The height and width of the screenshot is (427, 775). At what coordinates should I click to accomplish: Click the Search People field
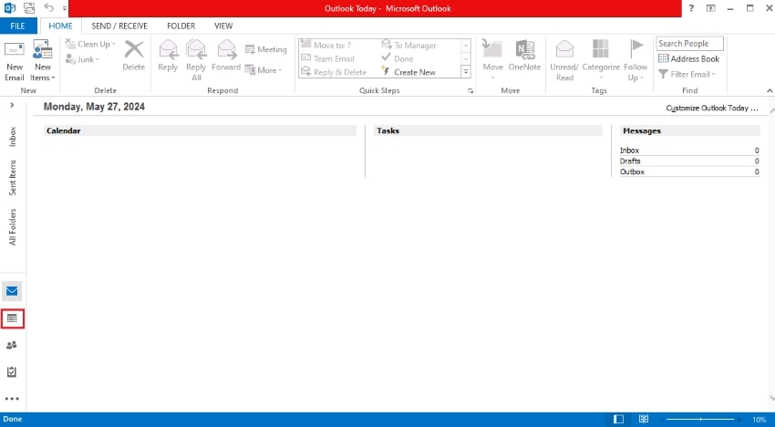click(690, 44)
